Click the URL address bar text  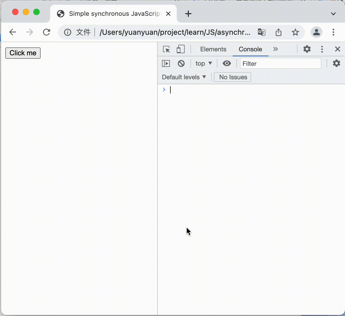[x=175, y=32]
